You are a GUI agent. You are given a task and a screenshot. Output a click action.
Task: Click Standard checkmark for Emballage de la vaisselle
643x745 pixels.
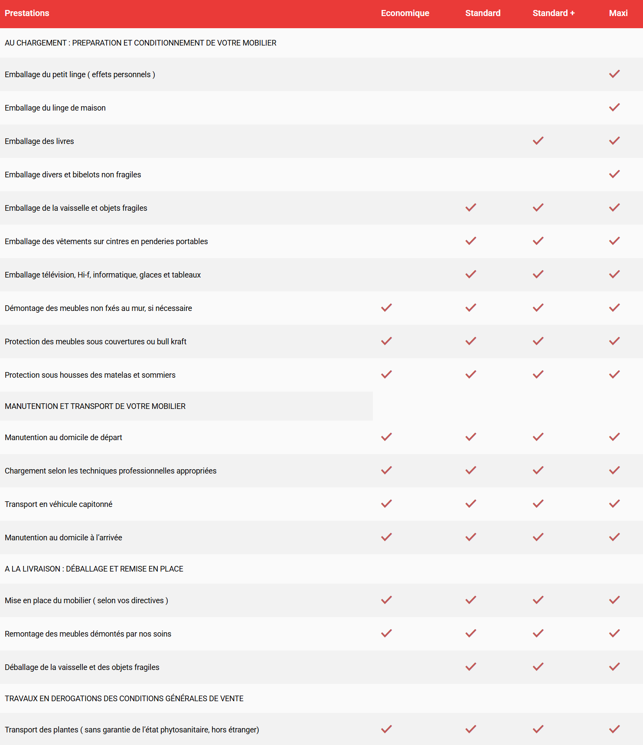coord(471,208)
